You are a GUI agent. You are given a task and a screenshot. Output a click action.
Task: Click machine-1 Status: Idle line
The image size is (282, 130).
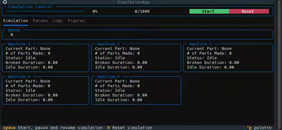pos(20,58)
